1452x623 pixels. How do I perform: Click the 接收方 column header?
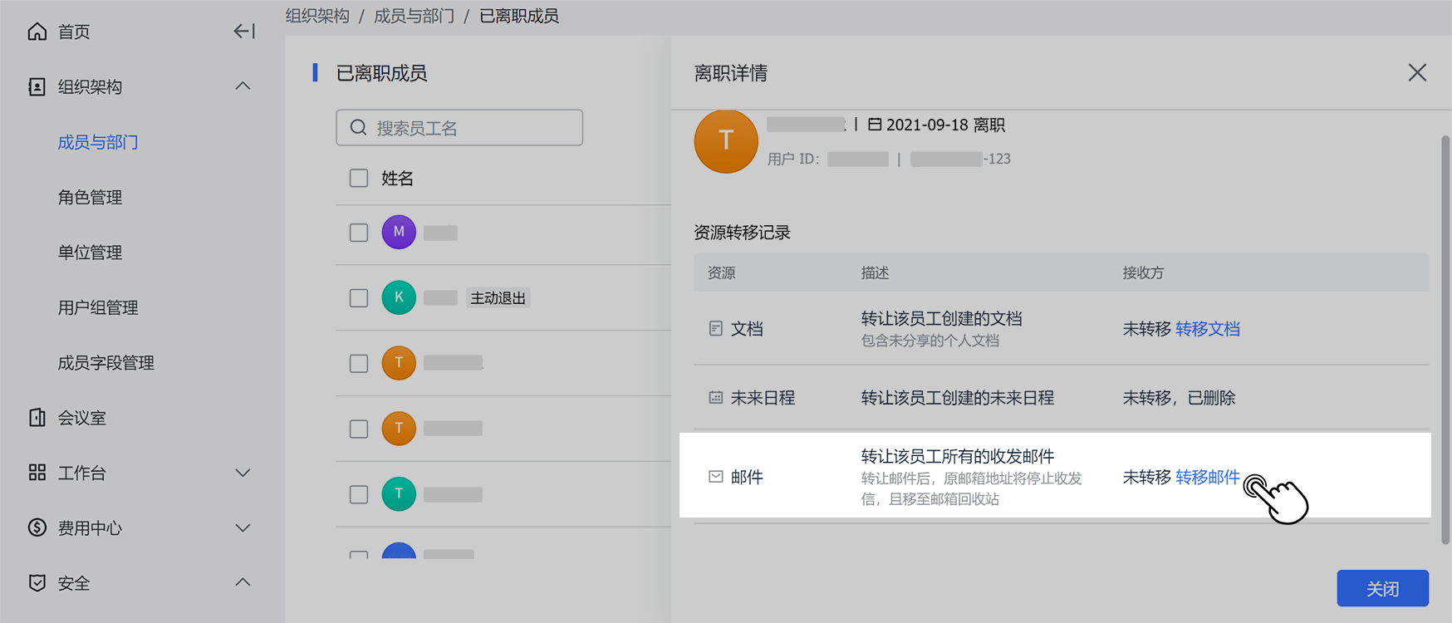[x=1143, y=272]
